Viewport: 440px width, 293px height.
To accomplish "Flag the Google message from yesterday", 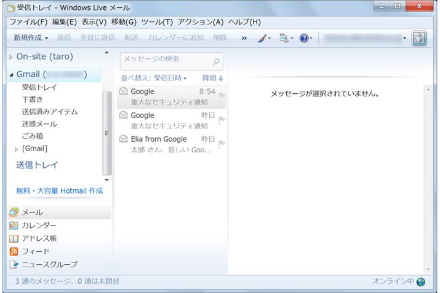I will click(222, 120).
